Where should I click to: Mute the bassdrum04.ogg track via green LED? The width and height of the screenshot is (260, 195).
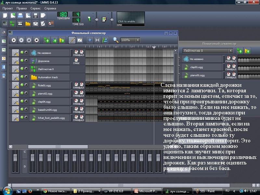pyautogui.click(x=22, y=110)
